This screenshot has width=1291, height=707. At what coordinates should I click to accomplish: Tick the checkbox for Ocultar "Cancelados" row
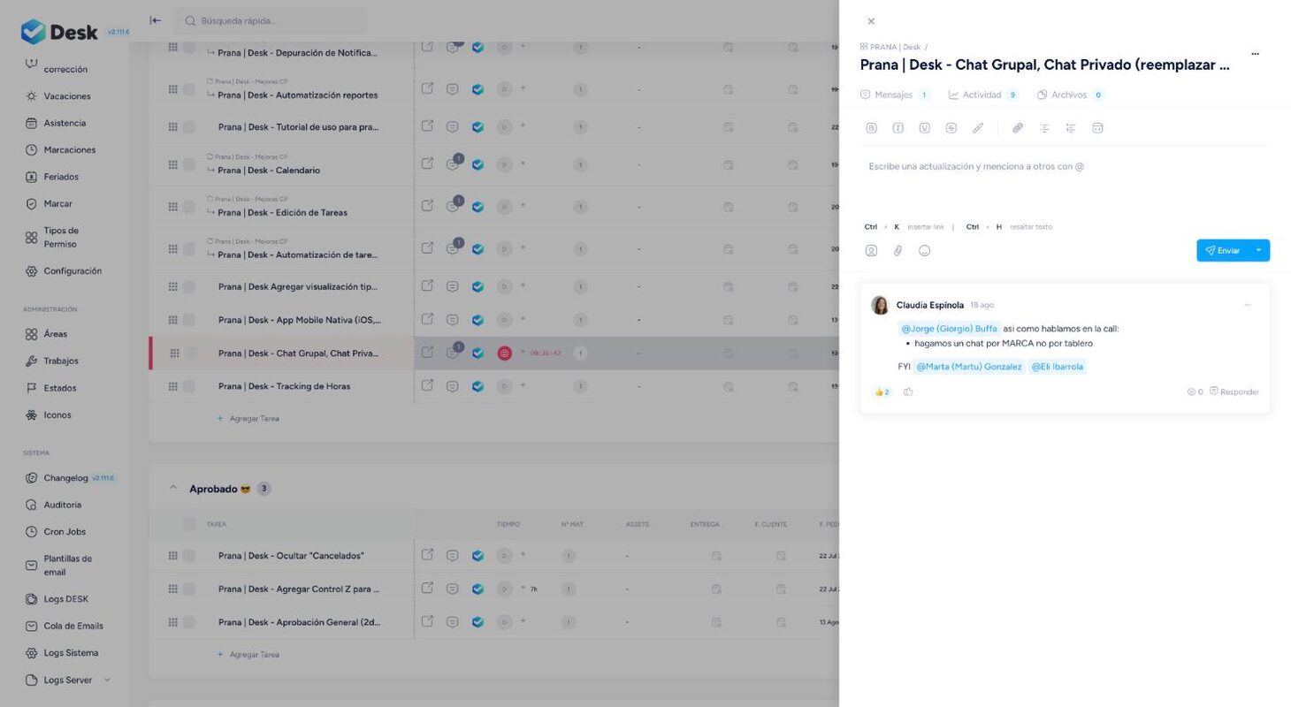point(189,556)
